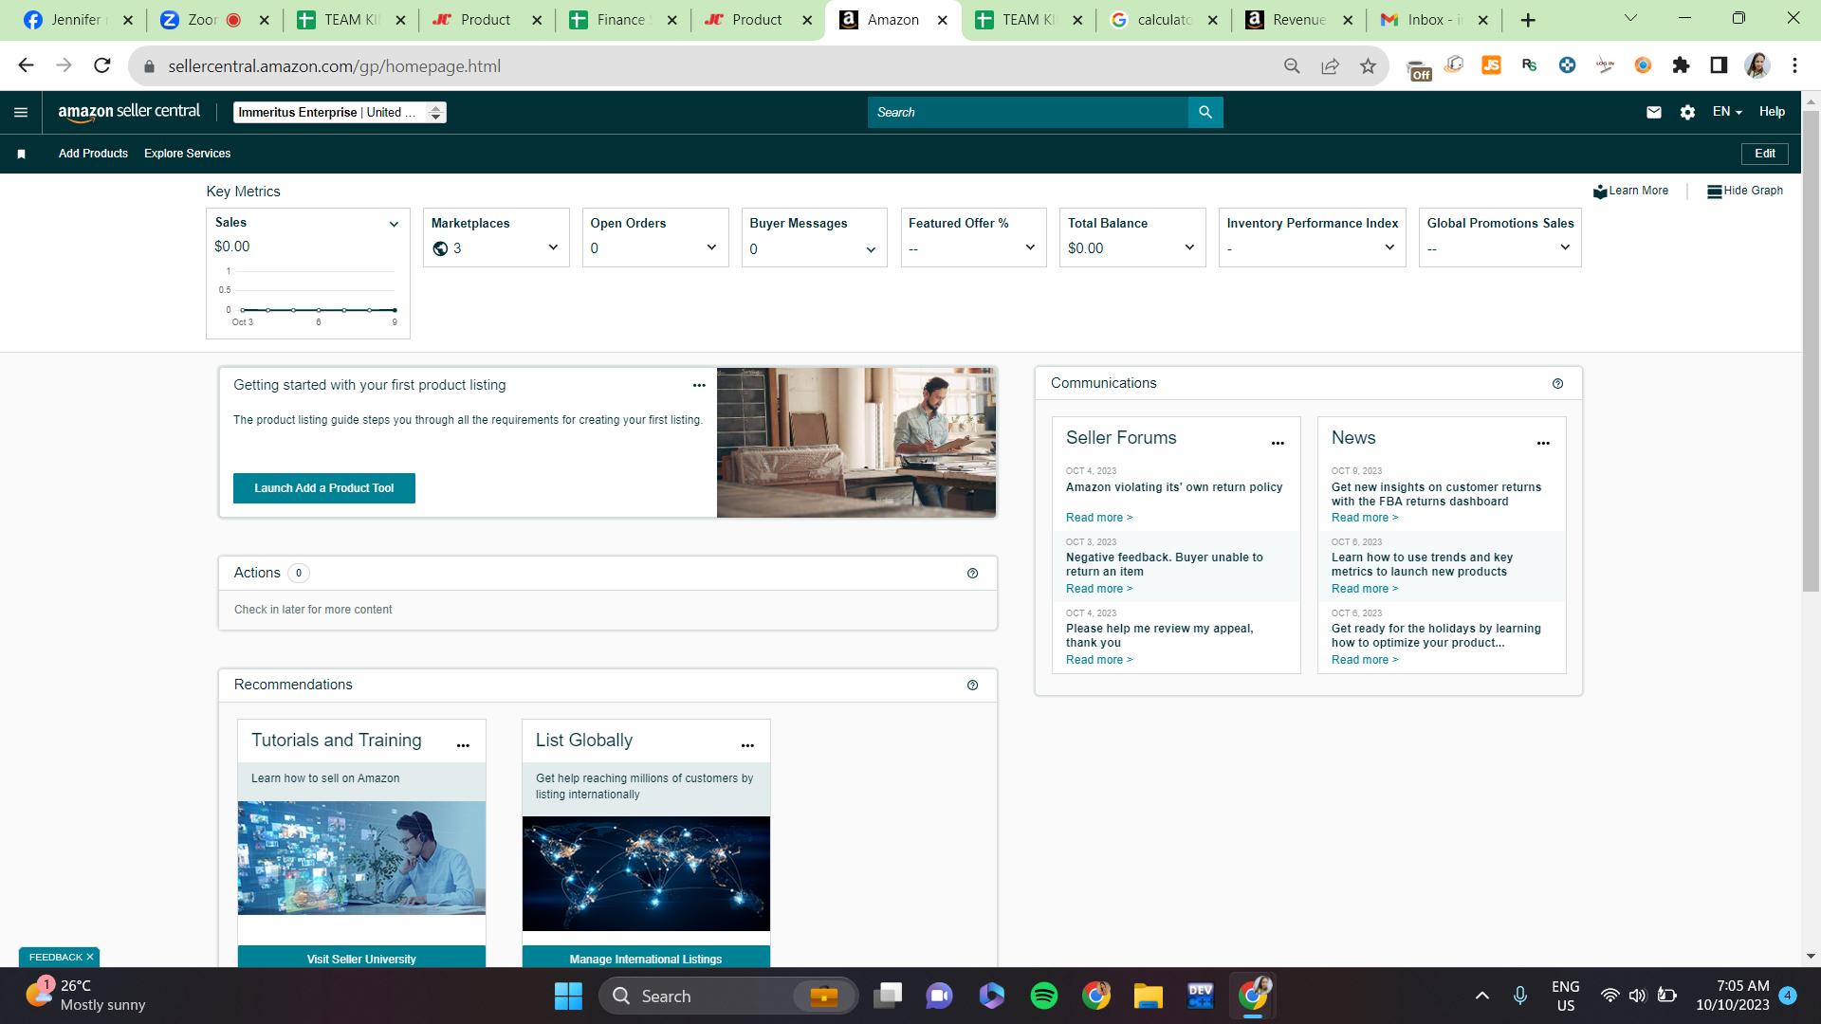Open Tutorials and Training options menu
Image resolution: width=1821 pixels, height=1024 pixels.
[x=463, y=745]
